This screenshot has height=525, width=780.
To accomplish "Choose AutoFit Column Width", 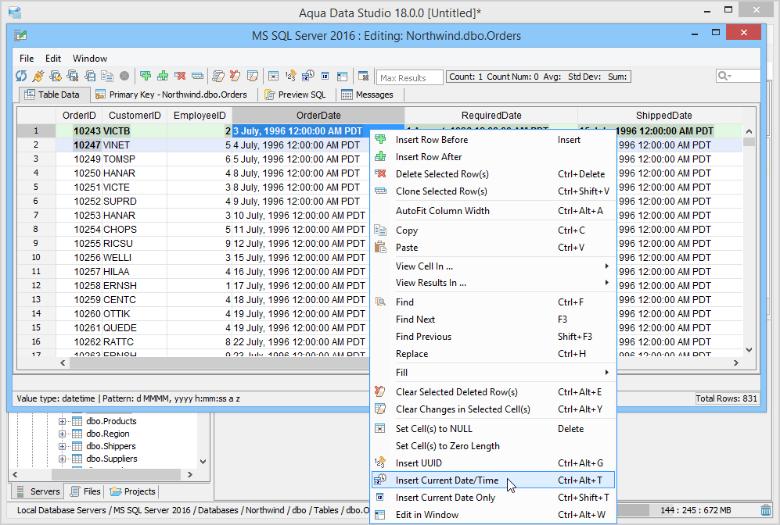I will pyautogui.click(x=494, y=211).
